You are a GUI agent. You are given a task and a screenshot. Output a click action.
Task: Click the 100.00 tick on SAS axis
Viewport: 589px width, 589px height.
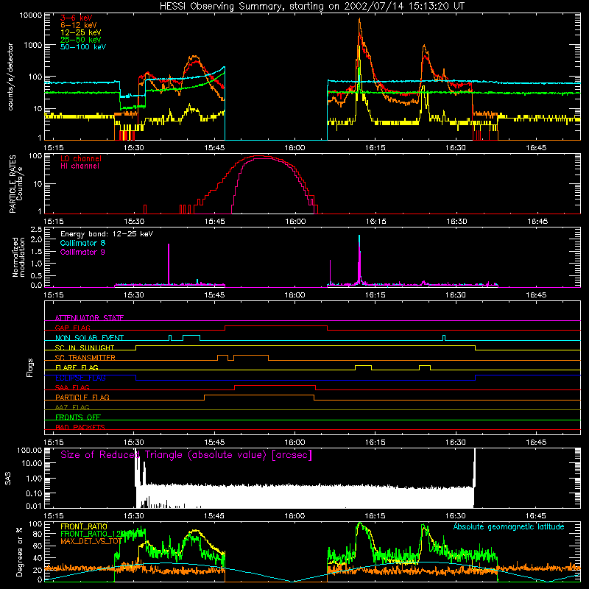click(x=29, y=451)
